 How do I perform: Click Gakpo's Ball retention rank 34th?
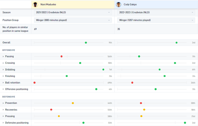pos(193,83)
